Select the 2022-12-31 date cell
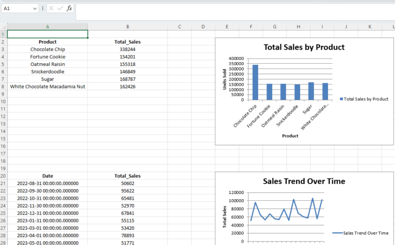The height and width of the screenshot is (245, 395). tap(47, 213)
